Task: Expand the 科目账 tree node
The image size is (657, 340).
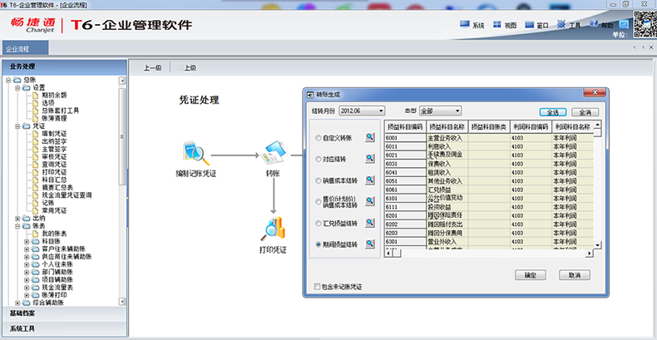Action: click(27, 242)
